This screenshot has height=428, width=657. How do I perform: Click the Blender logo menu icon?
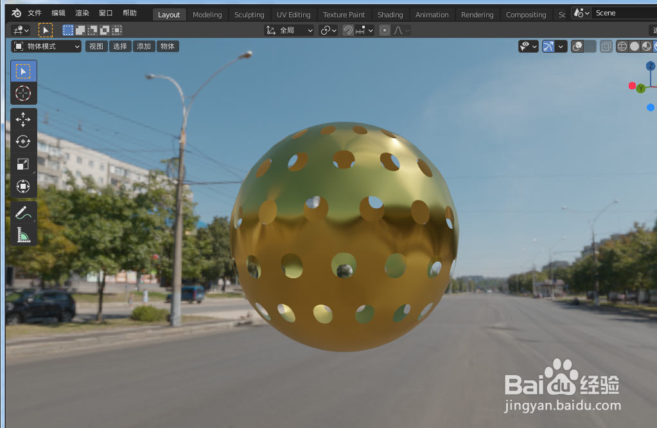pos(16,13)
